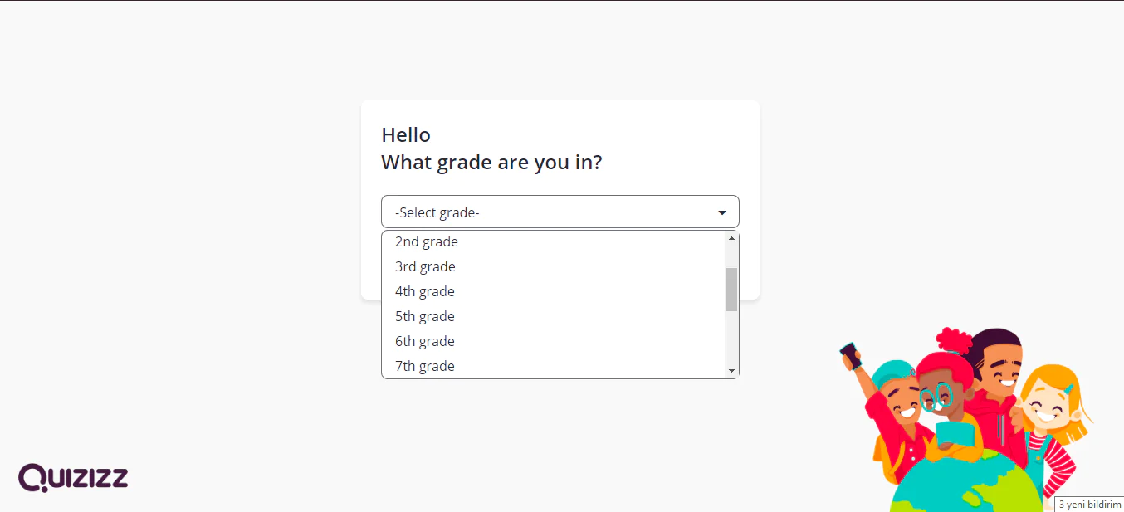Pick the "7th grade" option
This screenshot has height=512, width=1124.
click(x=425, y=366)
